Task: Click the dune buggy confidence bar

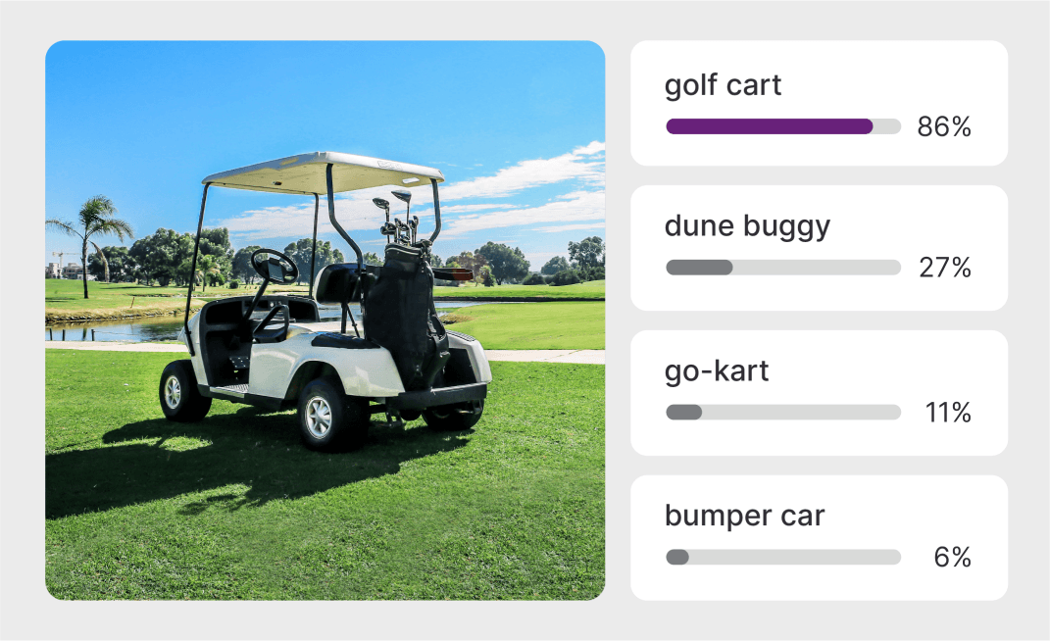Action: pos(782,268)
